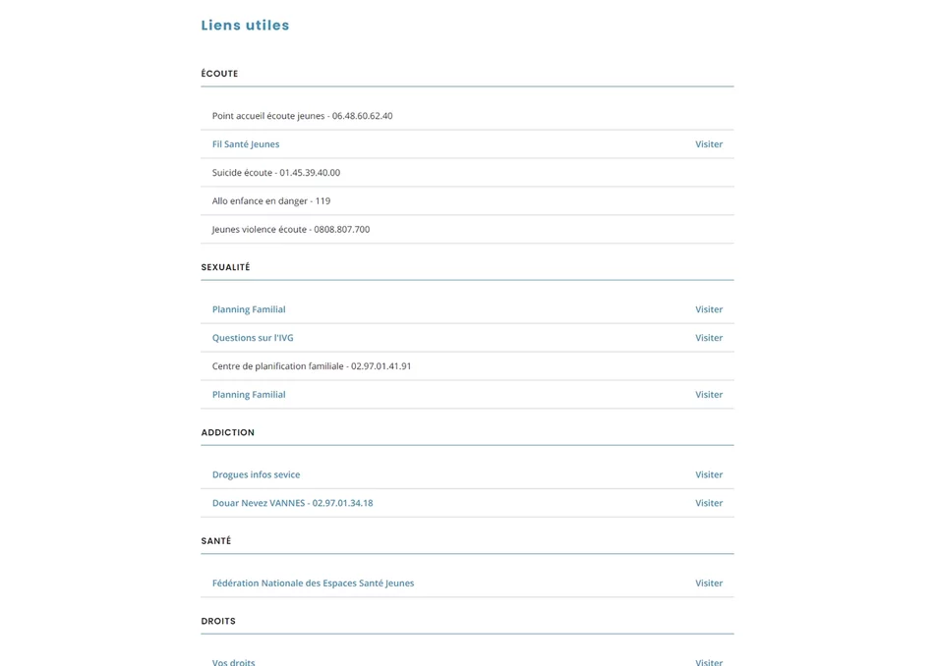
Task: Select the Allo enfance en danger entry
Action: tap(271, 201)
